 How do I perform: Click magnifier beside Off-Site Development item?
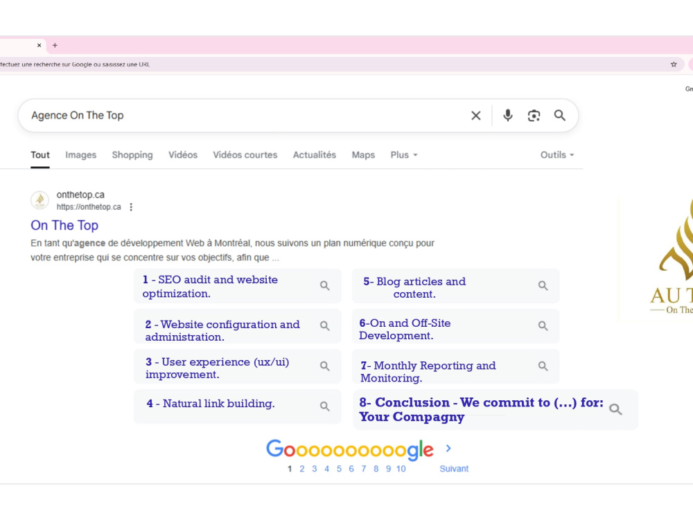pos(543,325)
